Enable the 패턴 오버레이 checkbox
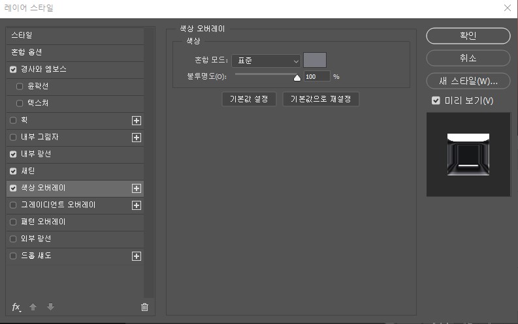Screen dimensions: 518x324 13,222
